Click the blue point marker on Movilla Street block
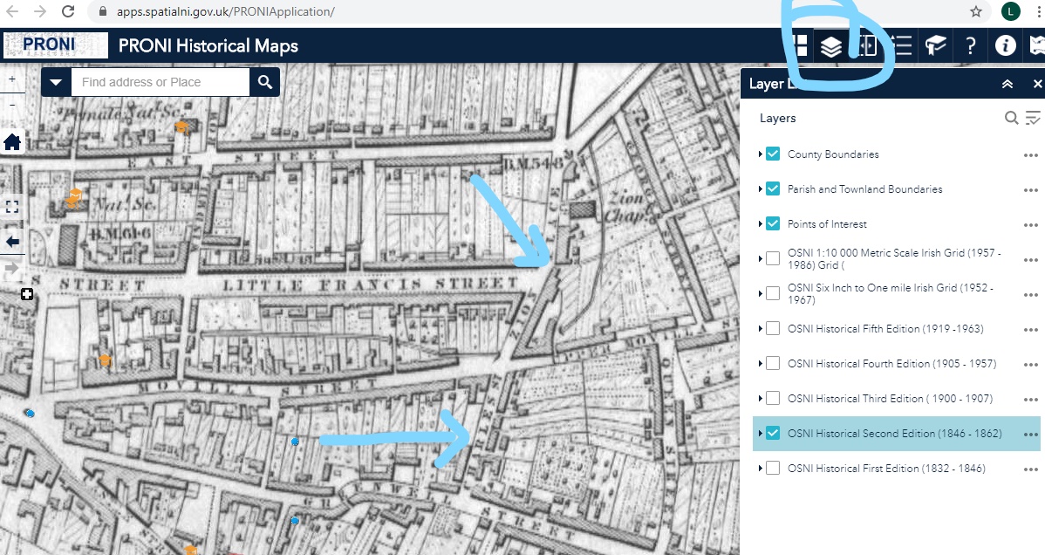 click(295, 442)
